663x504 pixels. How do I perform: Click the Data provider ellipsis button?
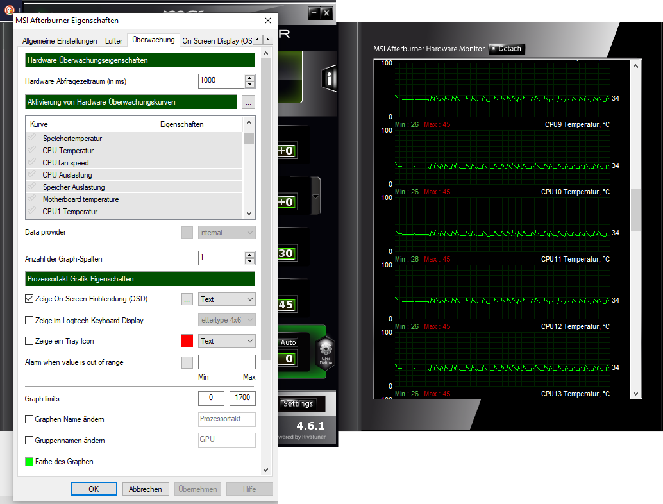click(187, 233)
